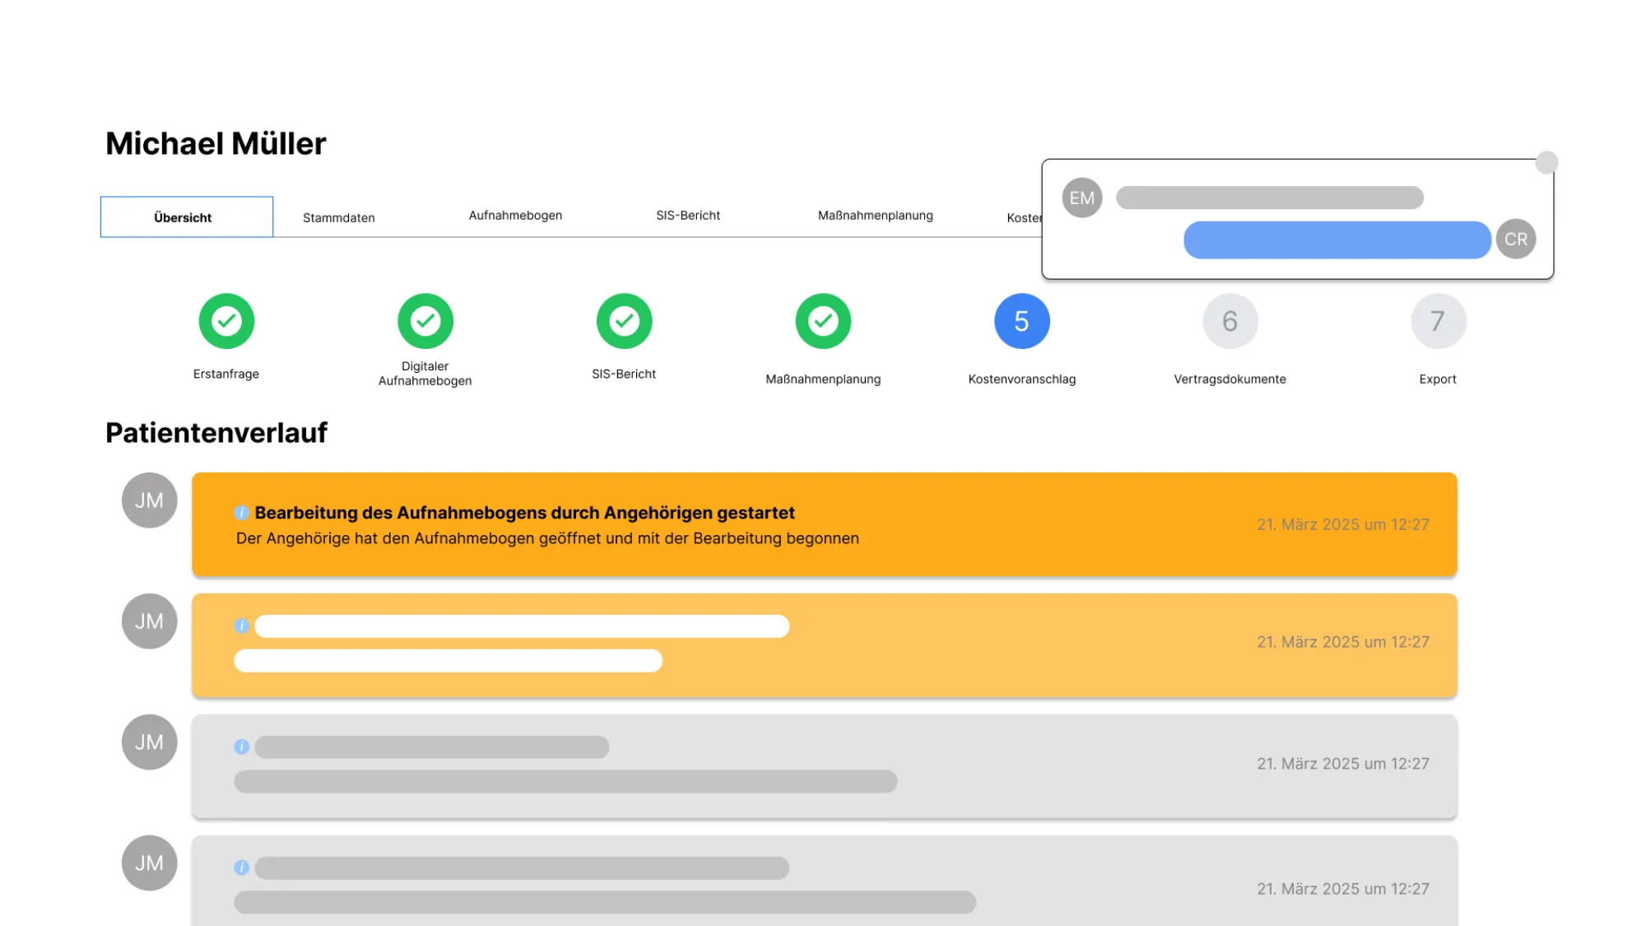This screenshot has width=1646, height=926.
Task: Click the blue chat message bubble
Action: pyautogui.click(x=1337, y=240)
